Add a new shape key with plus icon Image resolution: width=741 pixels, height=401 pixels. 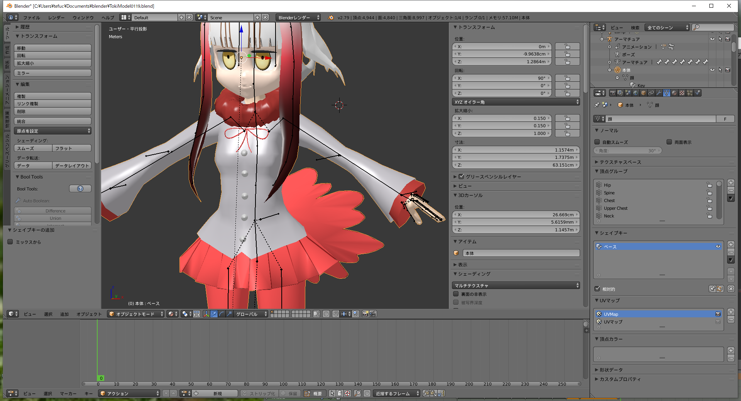pos(731,244)
